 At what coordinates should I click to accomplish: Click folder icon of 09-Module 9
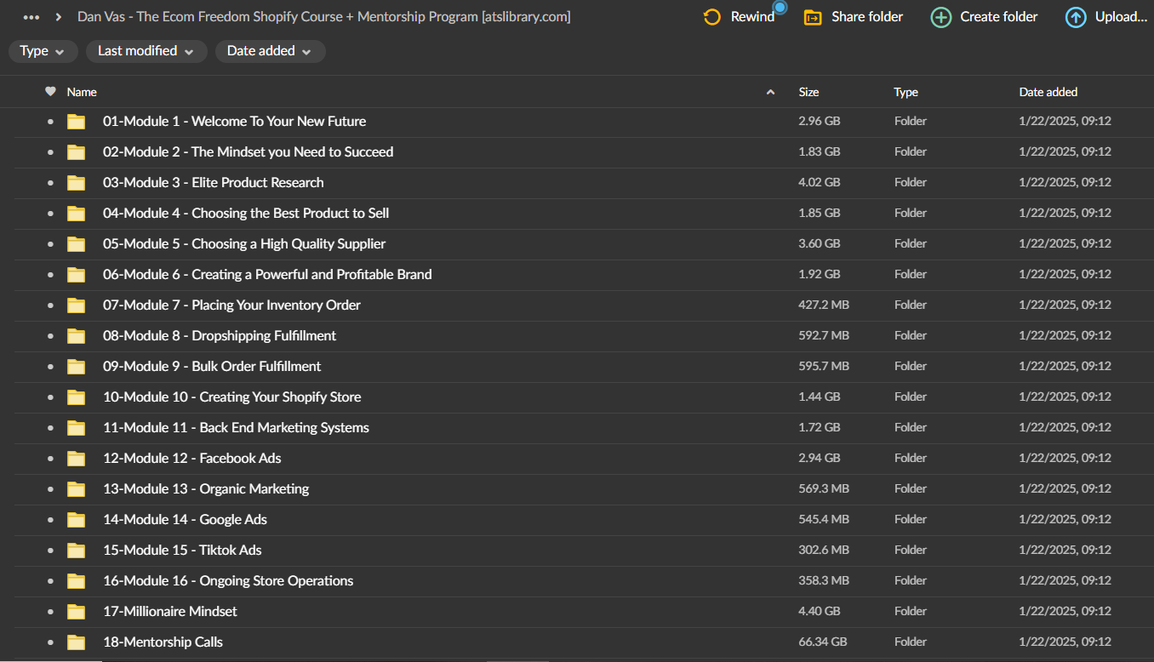(x=77, y=367)
